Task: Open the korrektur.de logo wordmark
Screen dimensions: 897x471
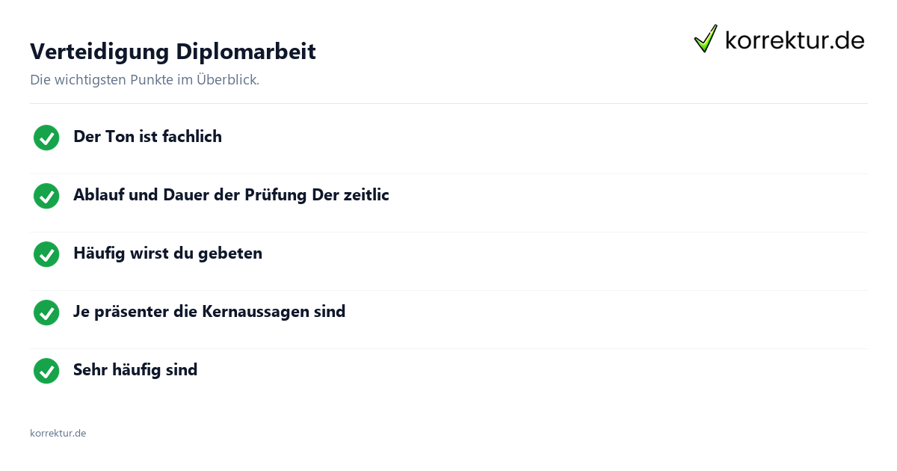Action: [x=795, y=40]
